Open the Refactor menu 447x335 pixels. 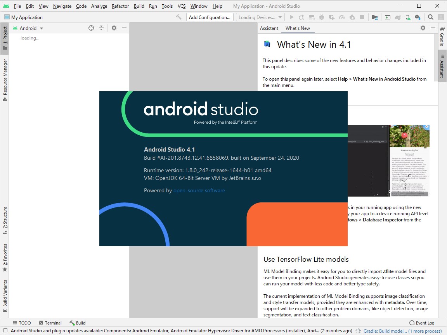120,6
